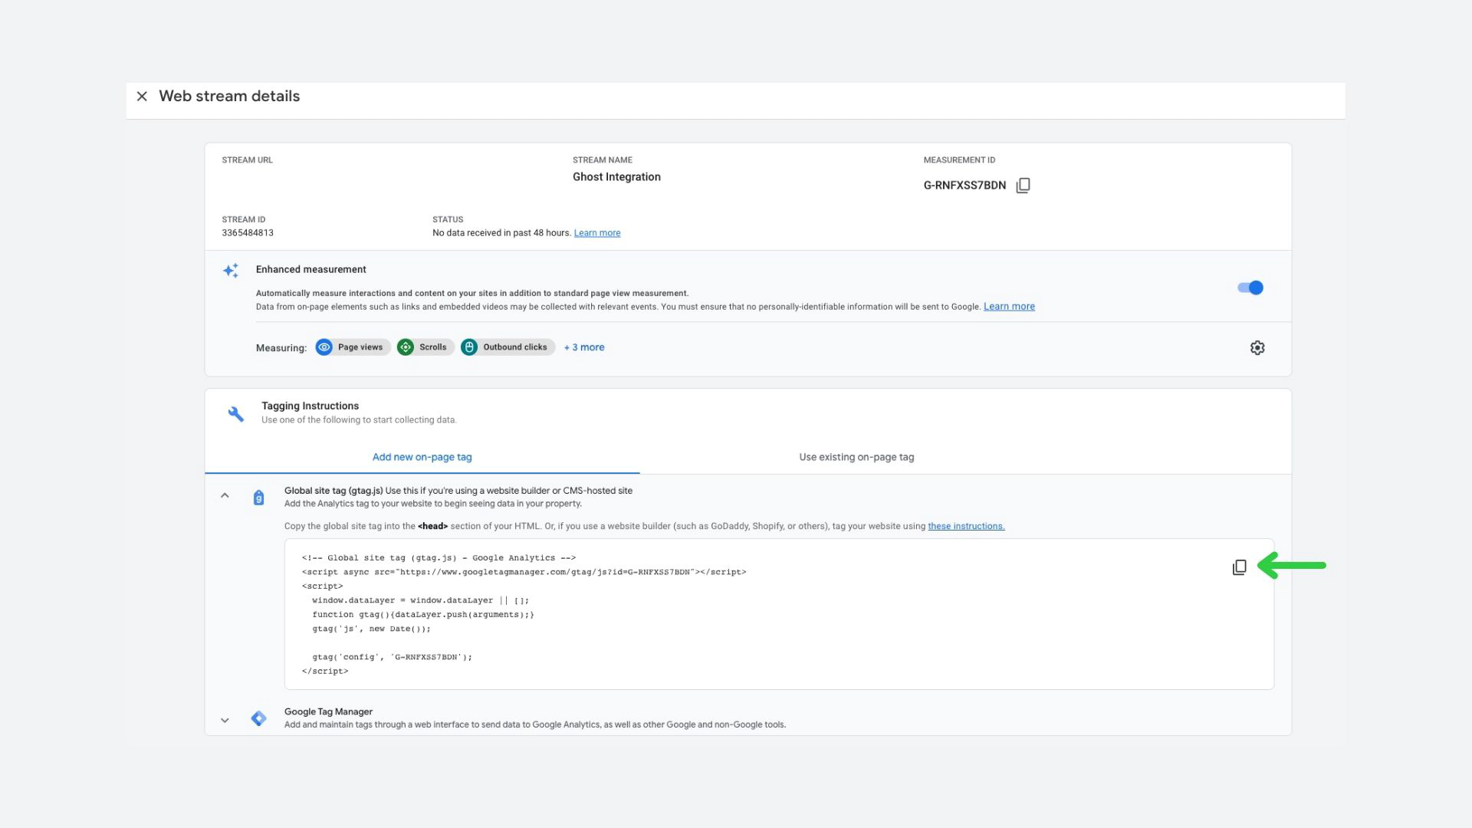The image size is (1472, 828).
Task: Click the Outbound clicks chip
Action: point(508,347)
